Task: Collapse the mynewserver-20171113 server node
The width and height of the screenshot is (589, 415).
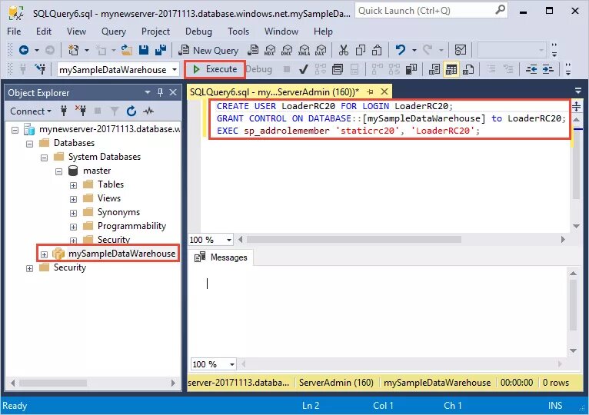Action: coord(15,130)
